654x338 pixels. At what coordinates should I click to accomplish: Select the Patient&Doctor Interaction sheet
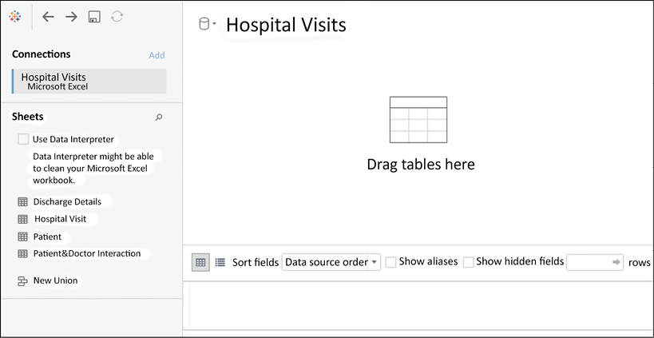[x=87, y=253]
